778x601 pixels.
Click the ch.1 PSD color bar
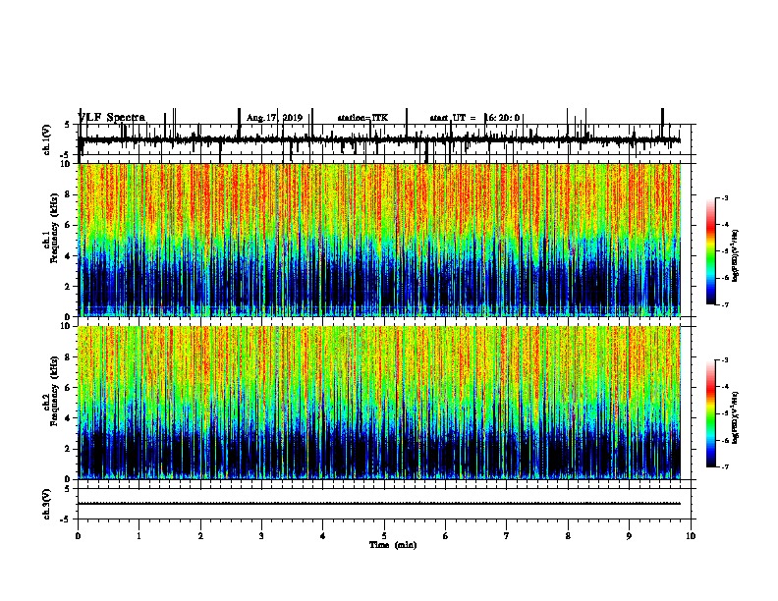[711, 250]
